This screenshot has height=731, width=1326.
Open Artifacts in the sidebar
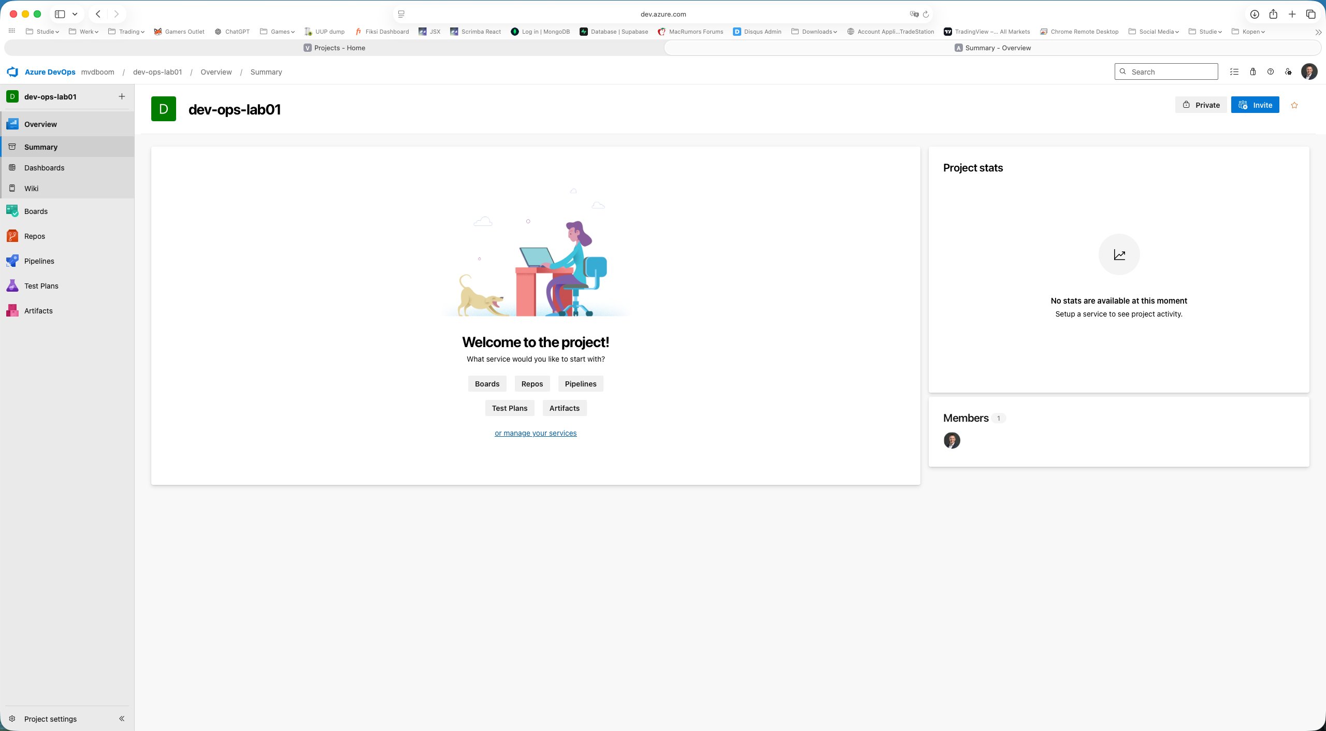[x=38, y=311]
